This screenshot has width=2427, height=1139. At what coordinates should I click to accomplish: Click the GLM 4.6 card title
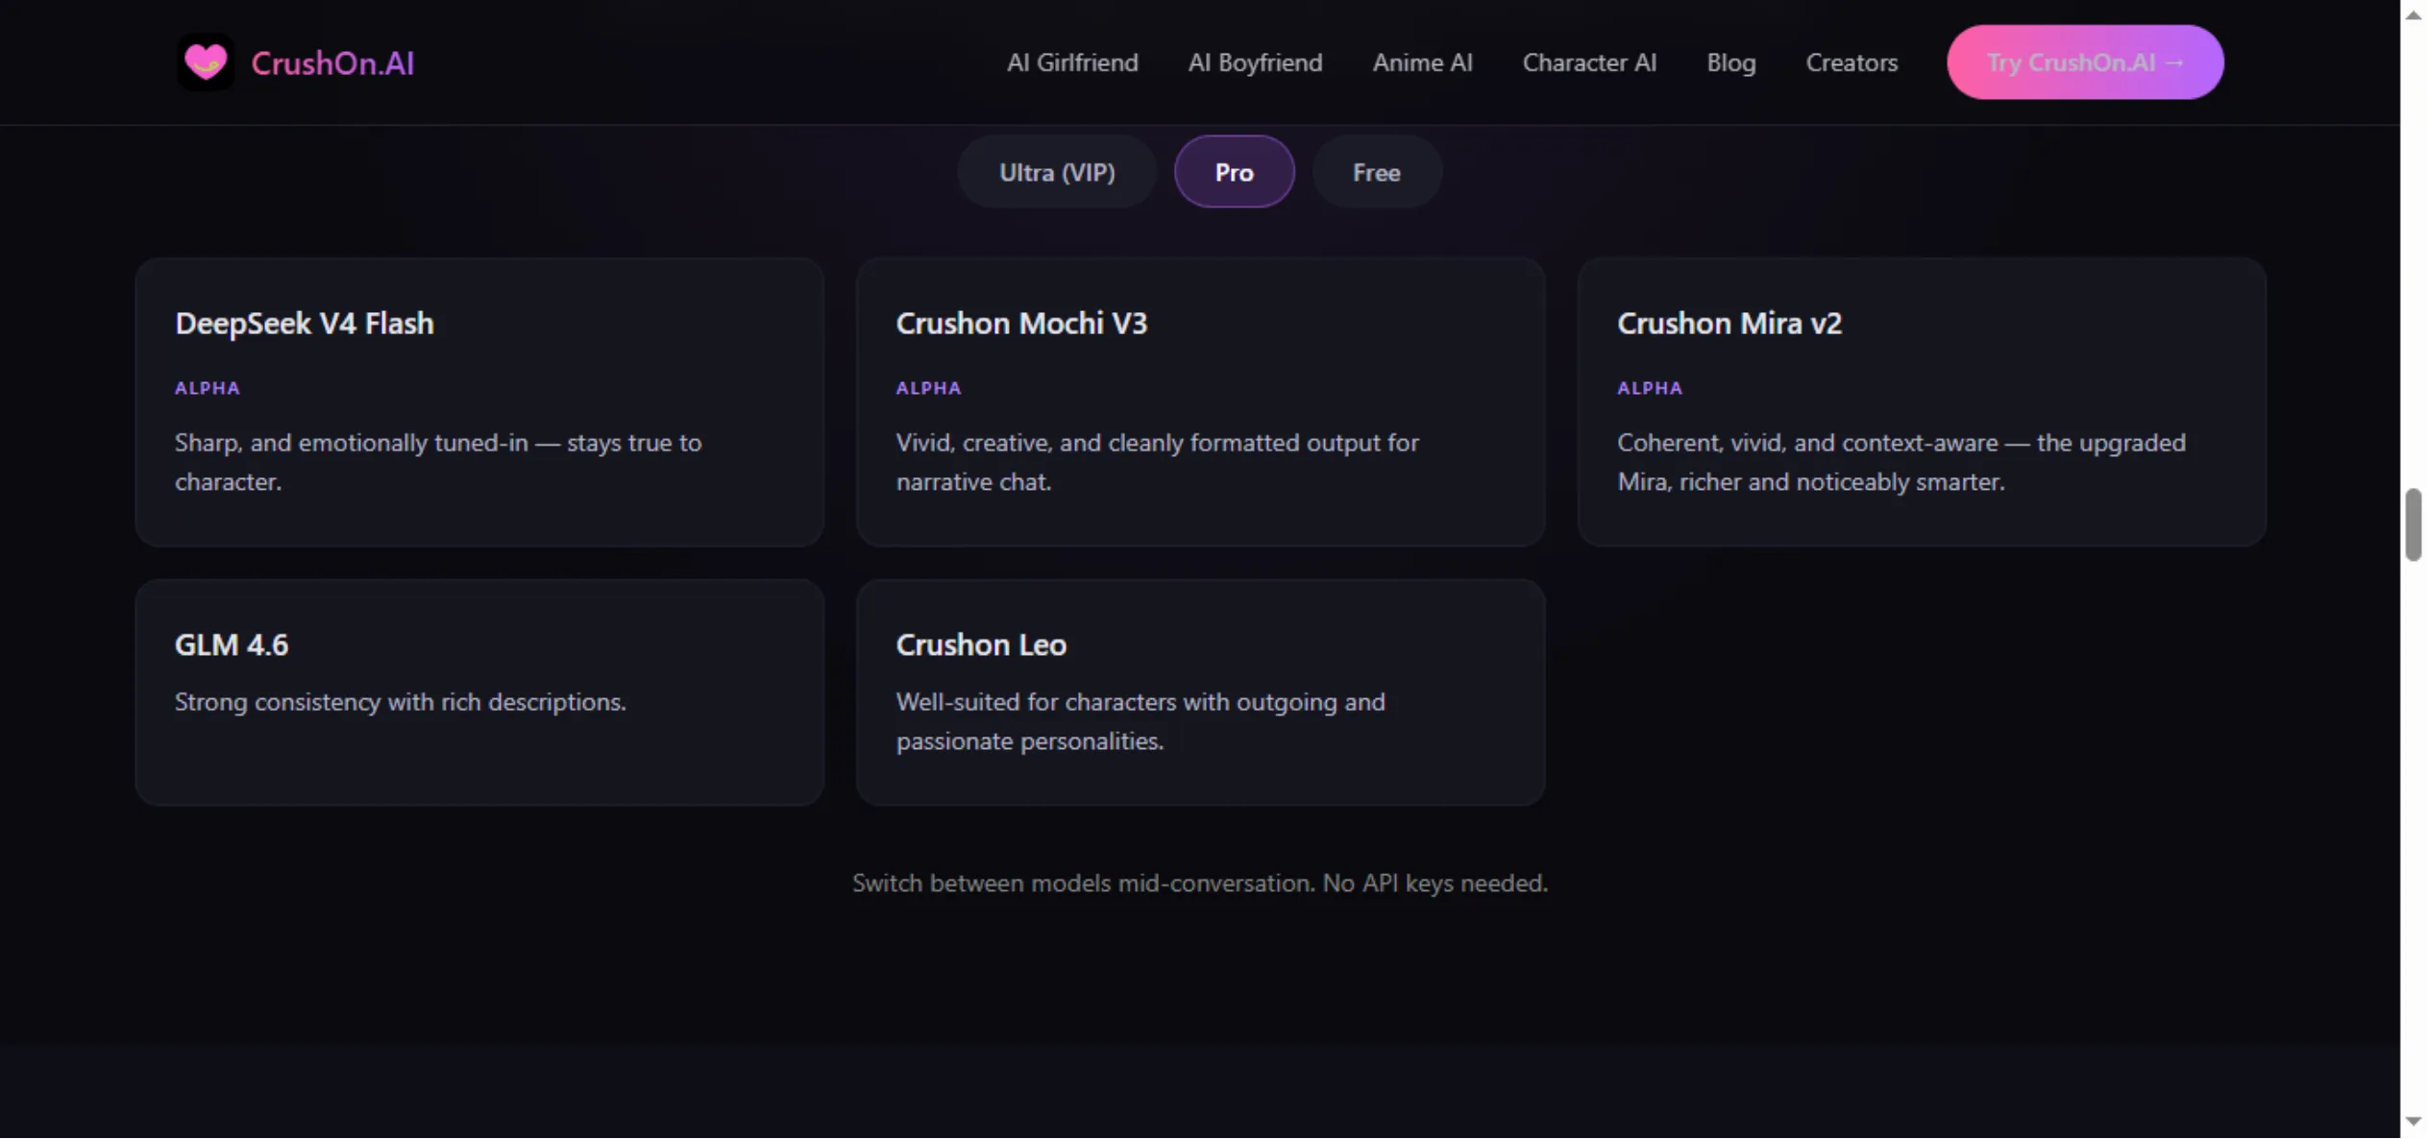coord(231,645)
